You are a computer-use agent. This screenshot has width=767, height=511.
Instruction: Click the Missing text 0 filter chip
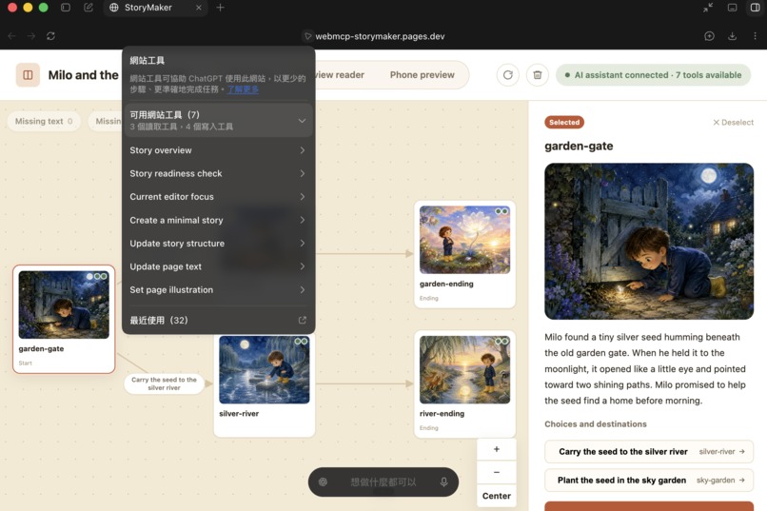tap(44, 121)
